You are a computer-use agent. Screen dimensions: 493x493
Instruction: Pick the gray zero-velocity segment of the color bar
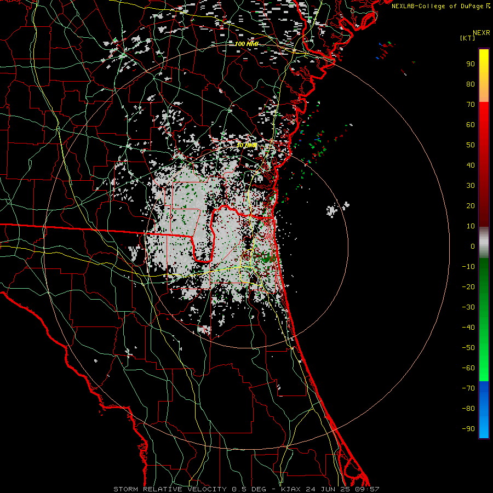pos(484,243)
